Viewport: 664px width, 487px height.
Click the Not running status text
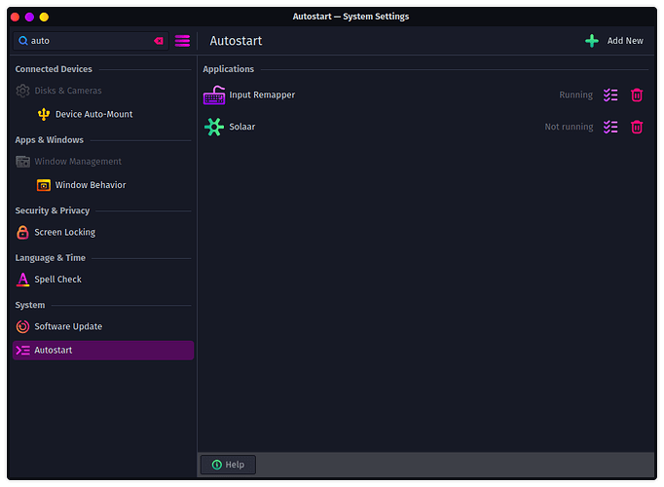[x=569, y=127]
